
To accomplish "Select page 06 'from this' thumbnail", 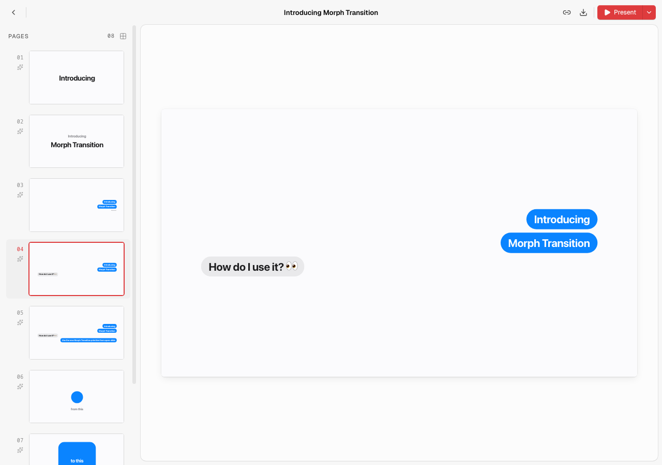I will (77, 396).
